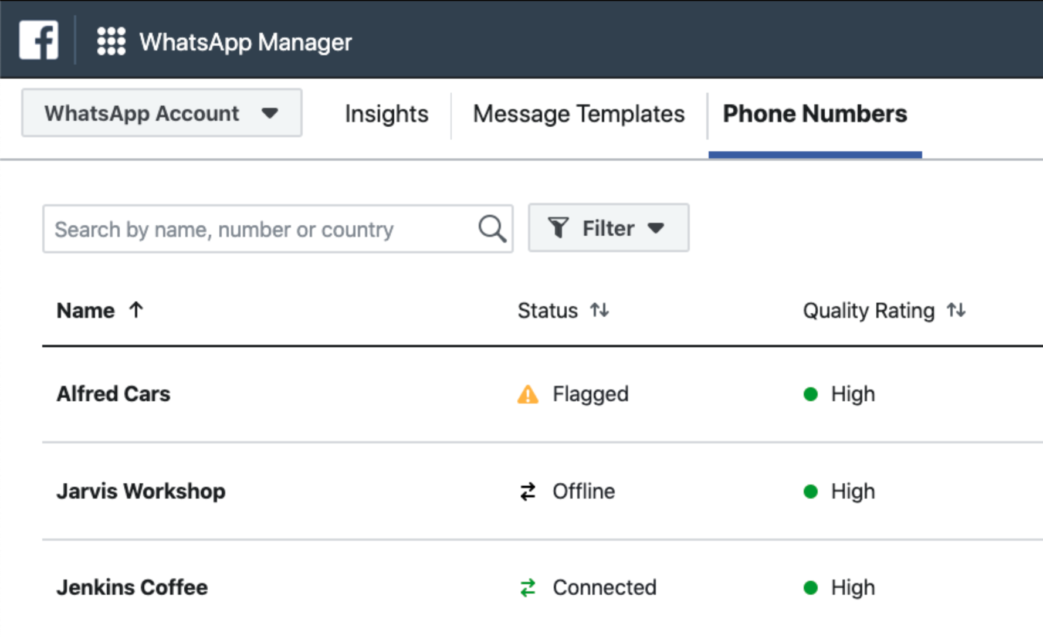Click the Facebook logo icon
This screenshot has height=637, width=1043.
(38, 39)
